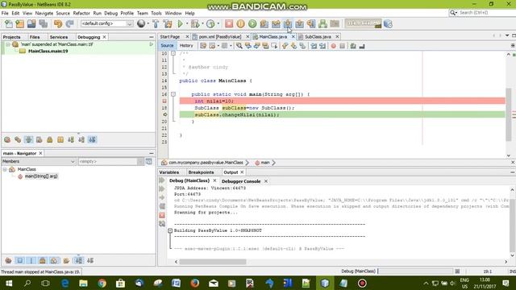Viewport: 516px width, 290px height.
Task: Run the project with the green play icon
Action: pos(180,23)
